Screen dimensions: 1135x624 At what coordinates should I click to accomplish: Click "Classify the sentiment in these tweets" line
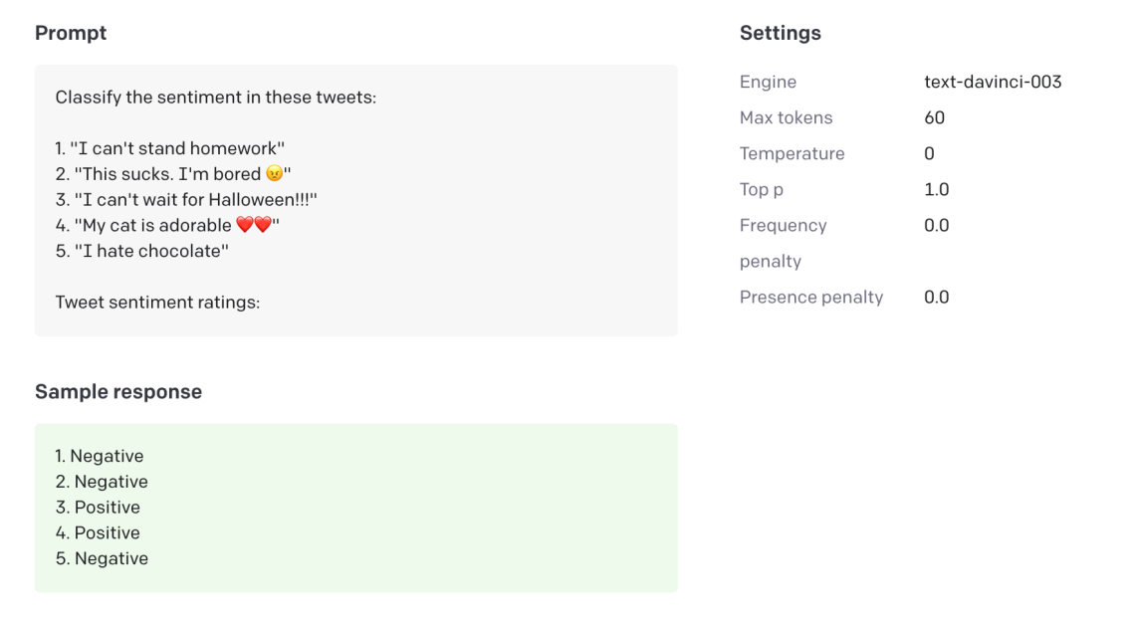point(216,98)
